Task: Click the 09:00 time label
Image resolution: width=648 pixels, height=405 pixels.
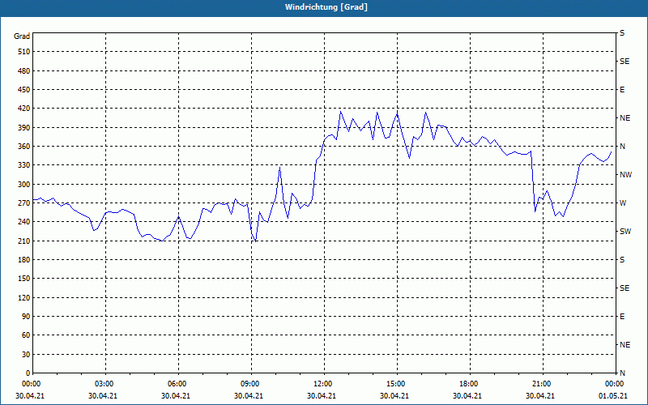Action: [x=250, y=384]
